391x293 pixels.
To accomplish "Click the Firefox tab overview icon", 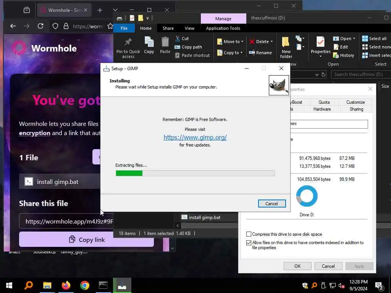I will [x=27, y=10].
